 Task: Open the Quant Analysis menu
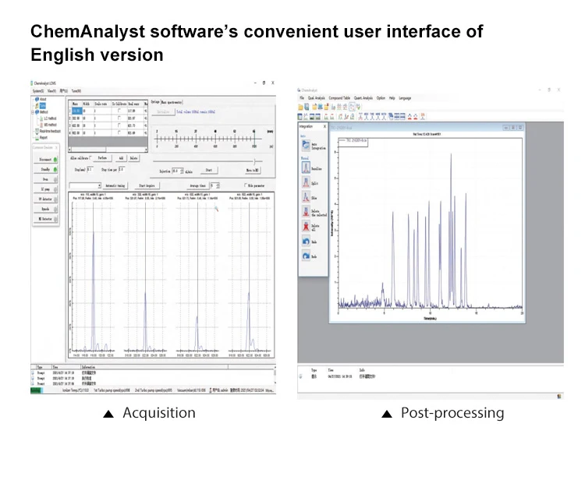[363, 98]
